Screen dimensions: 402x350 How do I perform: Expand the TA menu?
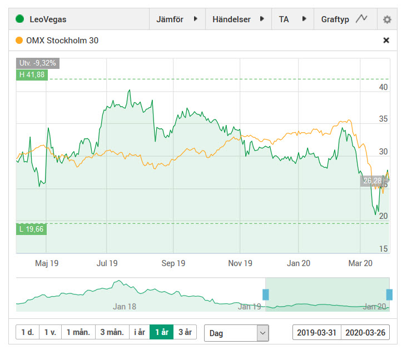tap(293, 19)
